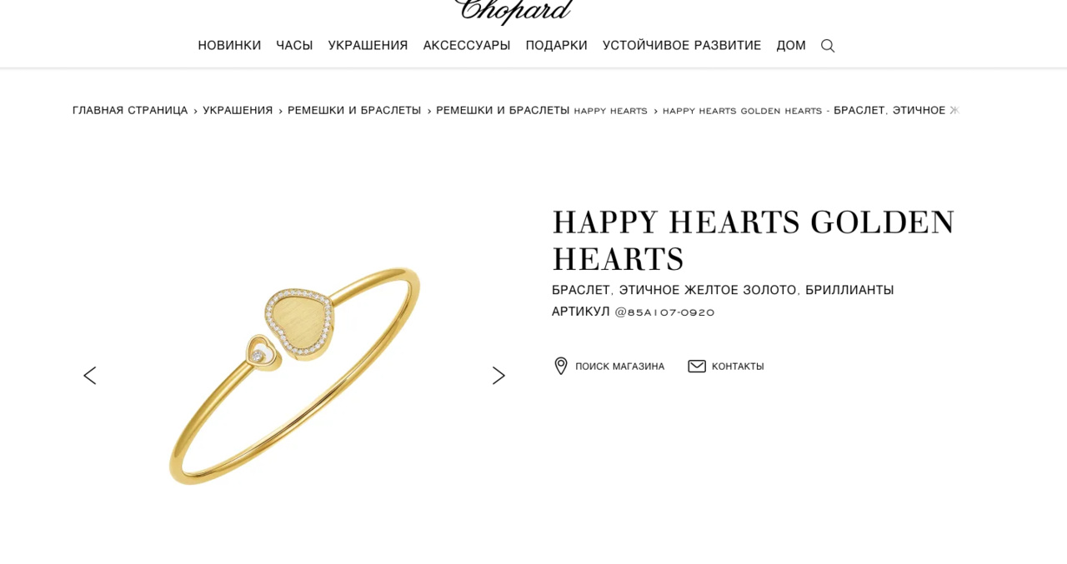Click КОНТАКТЫ link
The width and height of the screenshot is (1067, 564).
point(738,367)
